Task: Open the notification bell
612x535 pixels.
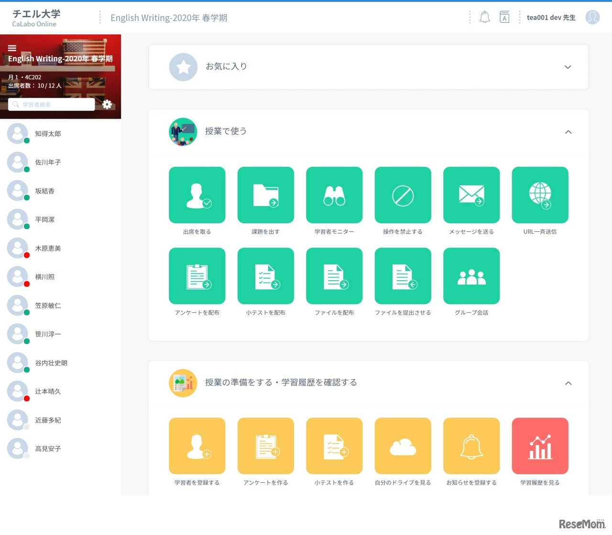Action: tap(485, 17)
